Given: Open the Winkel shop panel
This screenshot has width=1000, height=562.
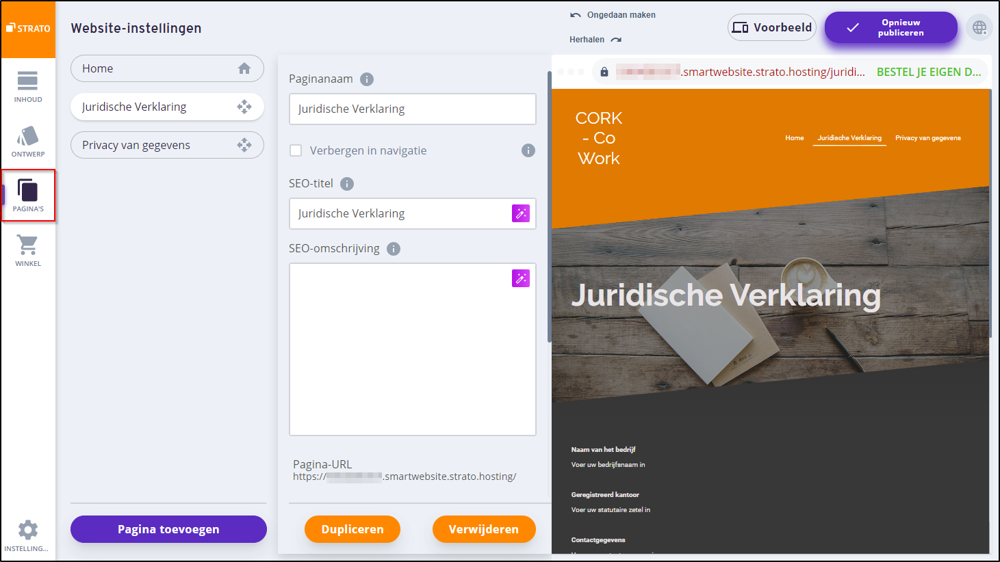Looking at the screenshot, I should (28, 250).
